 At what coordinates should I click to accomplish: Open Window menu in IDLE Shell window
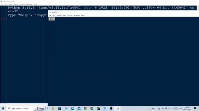(x=29, y=4)
